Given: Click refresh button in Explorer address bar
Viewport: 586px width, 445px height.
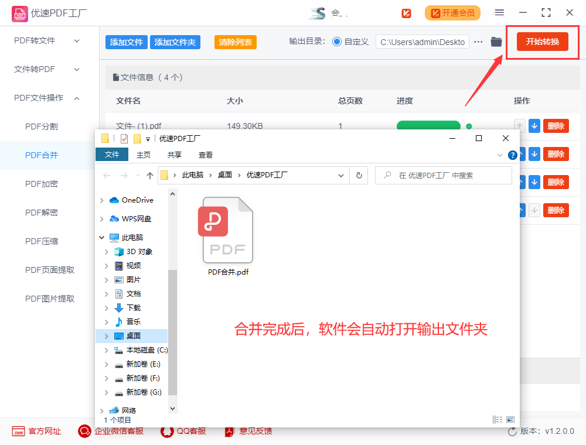Looking at the screenshot, I should (x=359, y=175).
